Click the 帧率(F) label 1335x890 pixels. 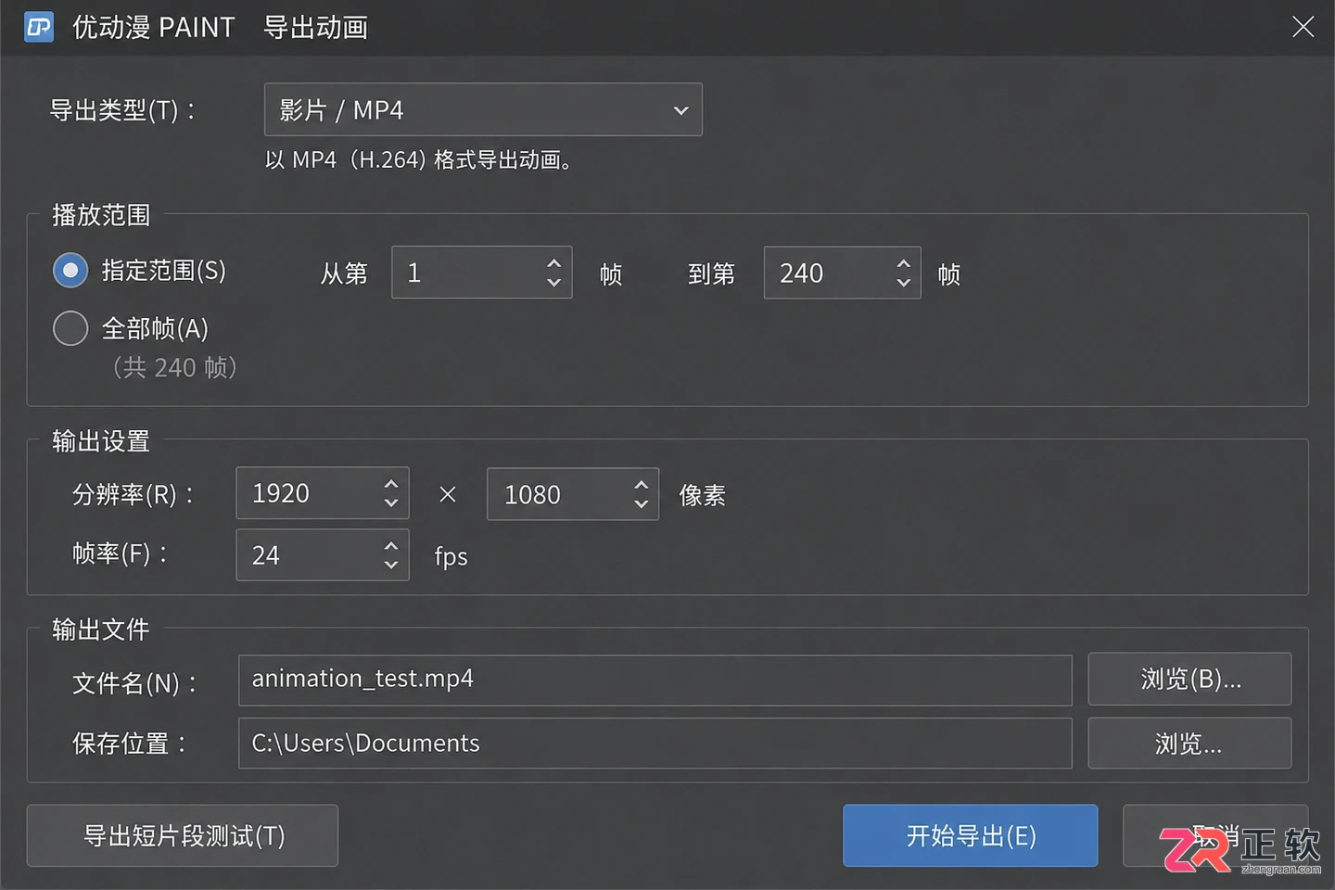[x=121, y=554]
